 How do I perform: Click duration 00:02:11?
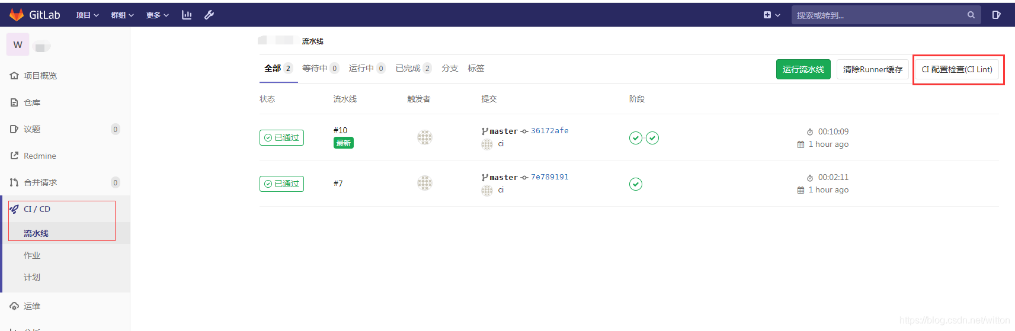tap(833, 177)
